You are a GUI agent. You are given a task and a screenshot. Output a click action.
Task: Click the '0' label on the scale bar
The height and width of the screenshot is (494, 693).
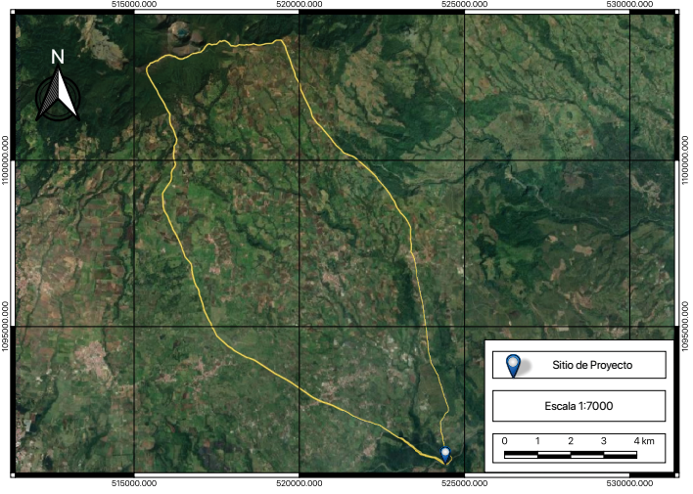[x=504, y=441]
